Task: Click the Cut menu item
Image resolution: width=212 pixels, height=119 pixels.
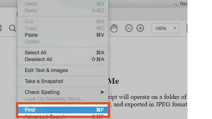Action: pyautogui.click(x=29, y=21)
